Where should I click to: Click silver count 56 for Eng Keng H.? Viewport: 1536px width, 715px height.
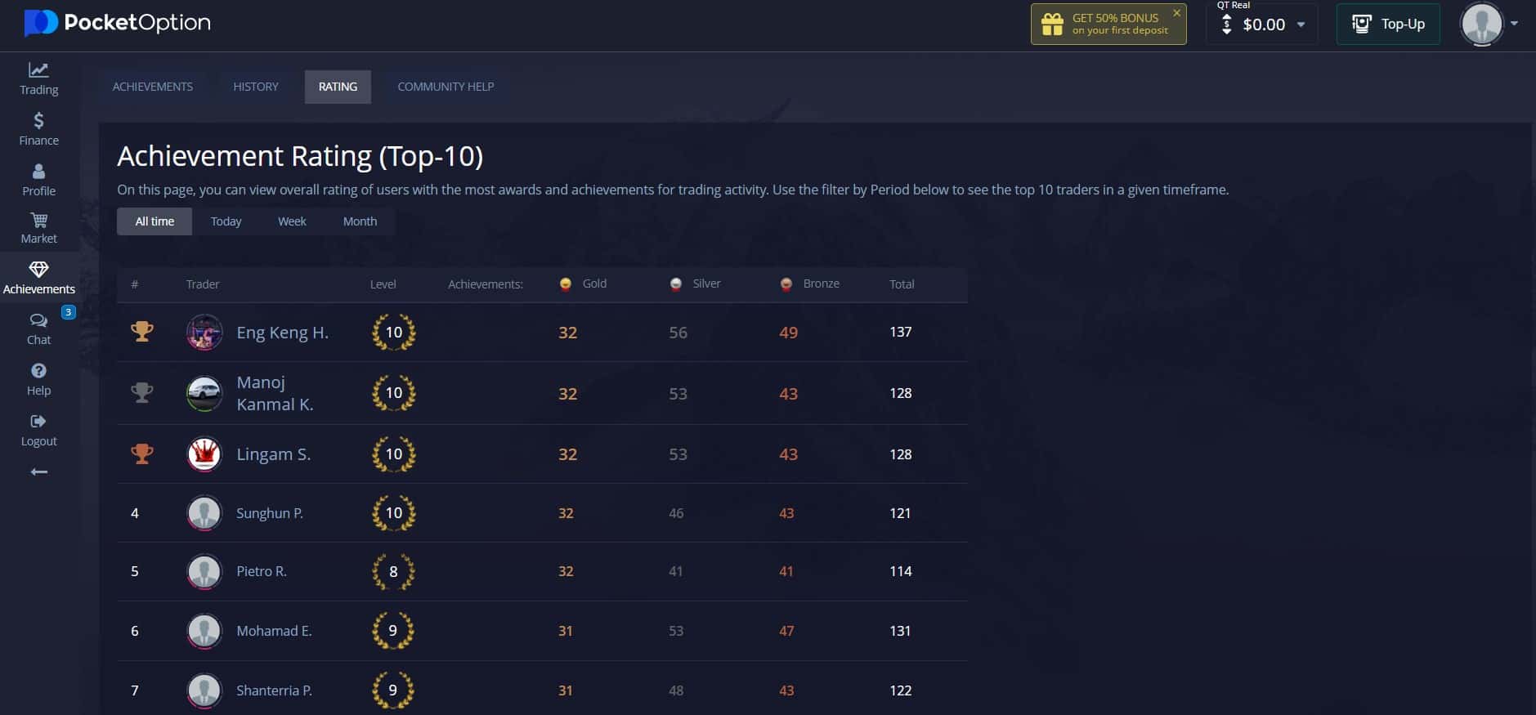pos(678,333)
